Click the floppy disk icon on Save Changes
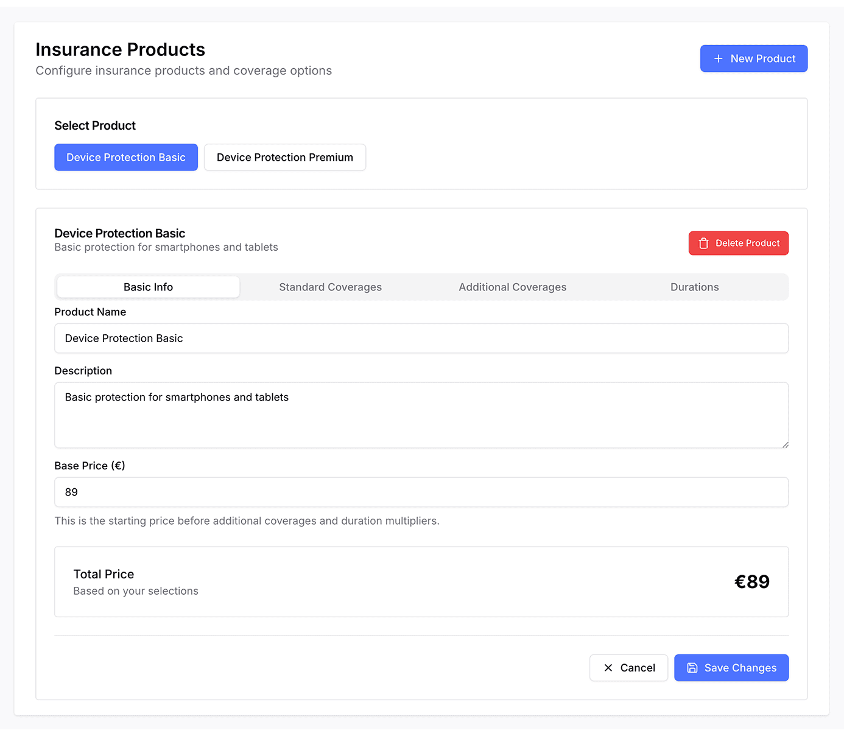 point(692,668)
